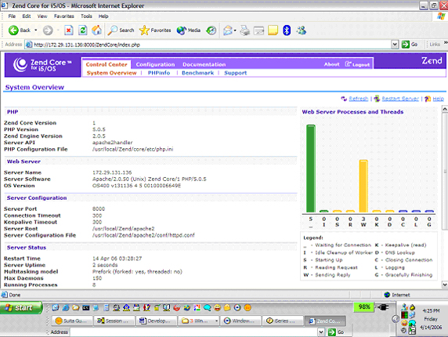Switch to the Documentation tab

coord(204,64)
